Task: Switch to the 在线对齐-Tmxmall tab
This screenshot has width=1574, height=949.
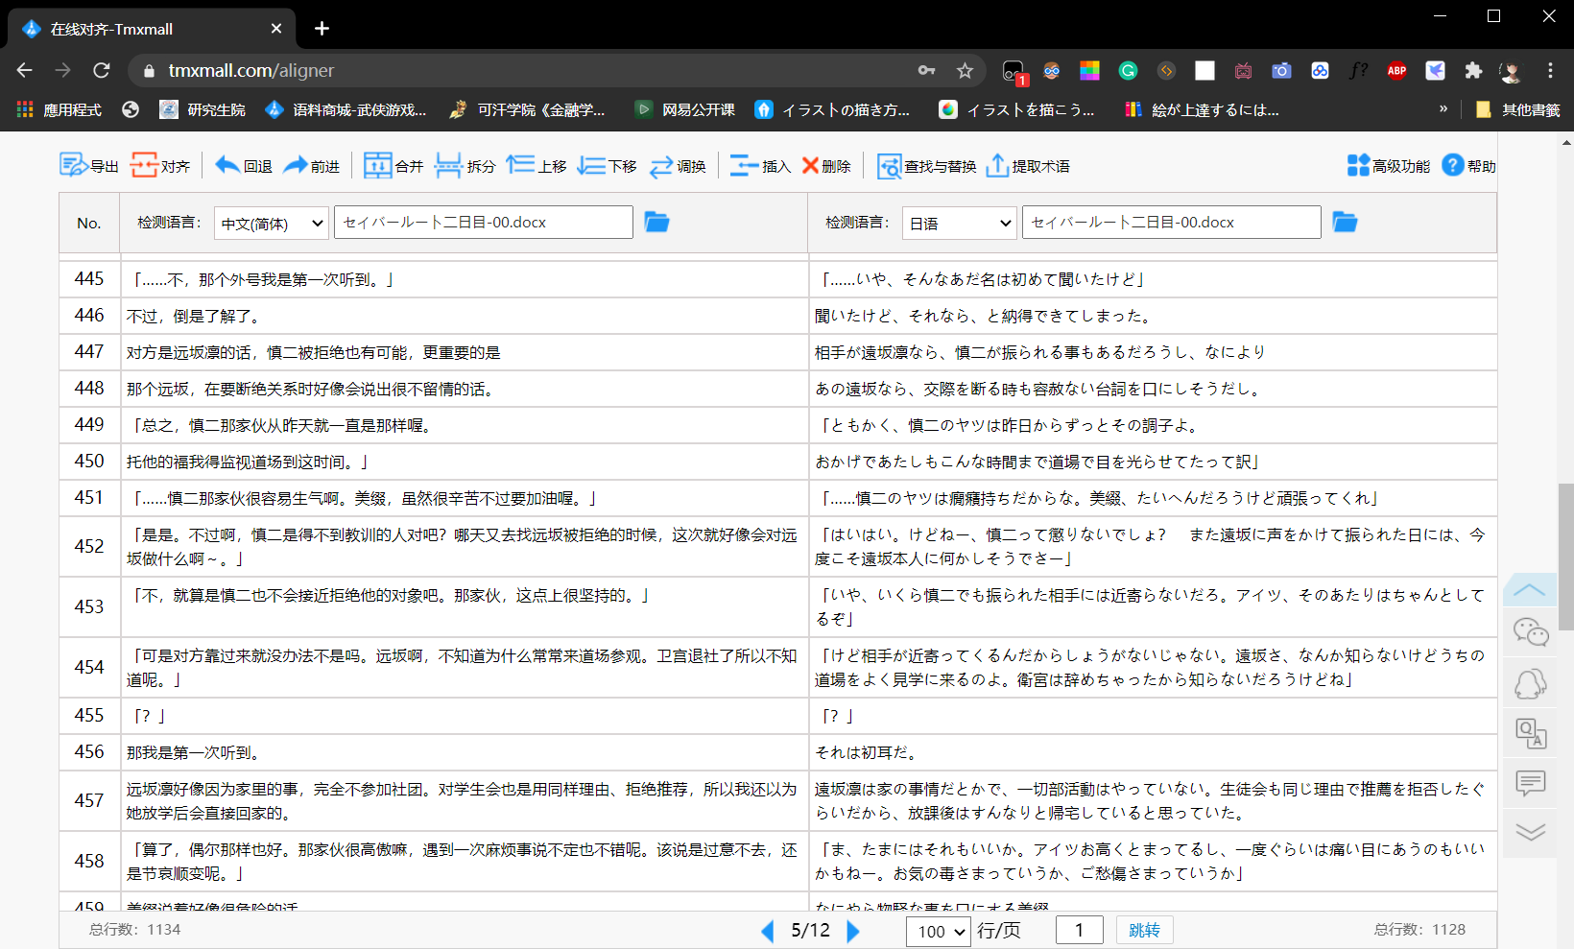Action: (x=152, y=29)
